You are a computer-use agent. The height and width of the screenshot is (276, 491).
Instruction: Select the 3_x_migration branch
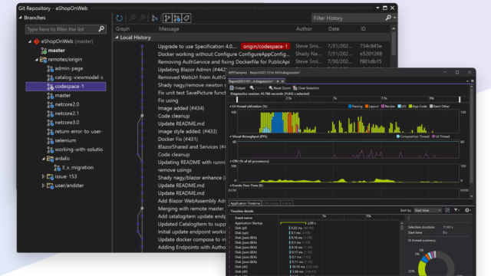(x=77, y=167)
